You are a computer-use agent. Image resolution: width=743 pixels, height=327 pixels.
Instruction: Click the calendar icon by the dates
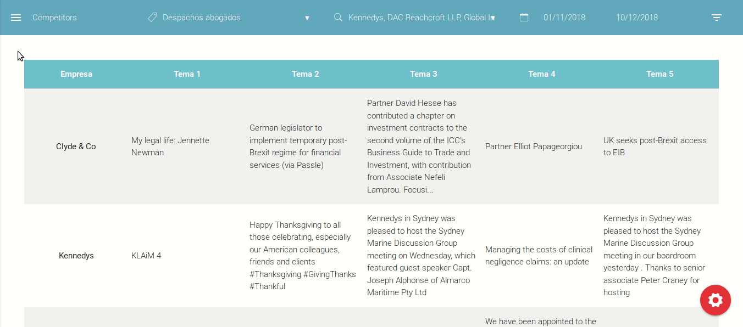524,18
